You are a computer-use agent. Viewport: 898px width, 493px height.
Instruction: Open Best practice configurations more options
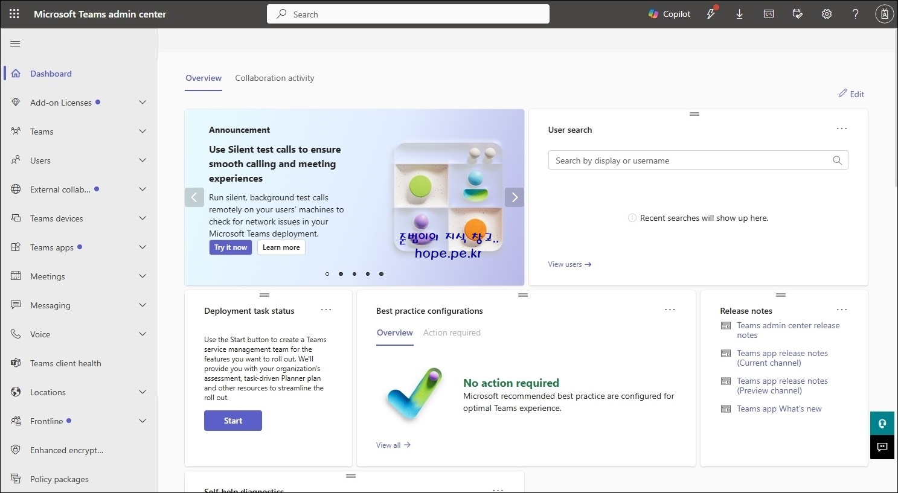click(670, 310)
